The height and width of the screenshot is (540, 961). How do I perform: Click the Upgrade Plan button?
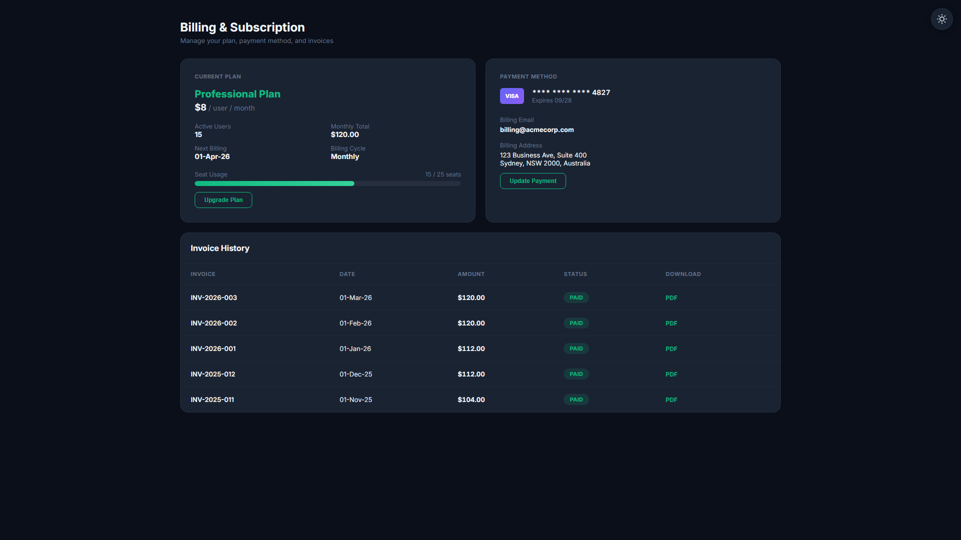(223, 200)
